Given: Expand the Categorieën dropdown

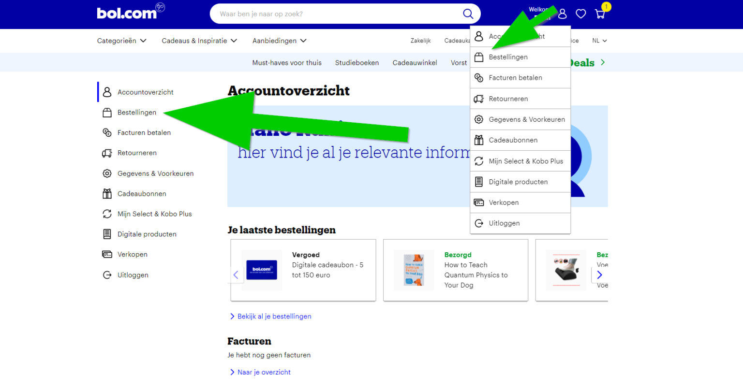Looking at the screenshot, I should point(122,41).
